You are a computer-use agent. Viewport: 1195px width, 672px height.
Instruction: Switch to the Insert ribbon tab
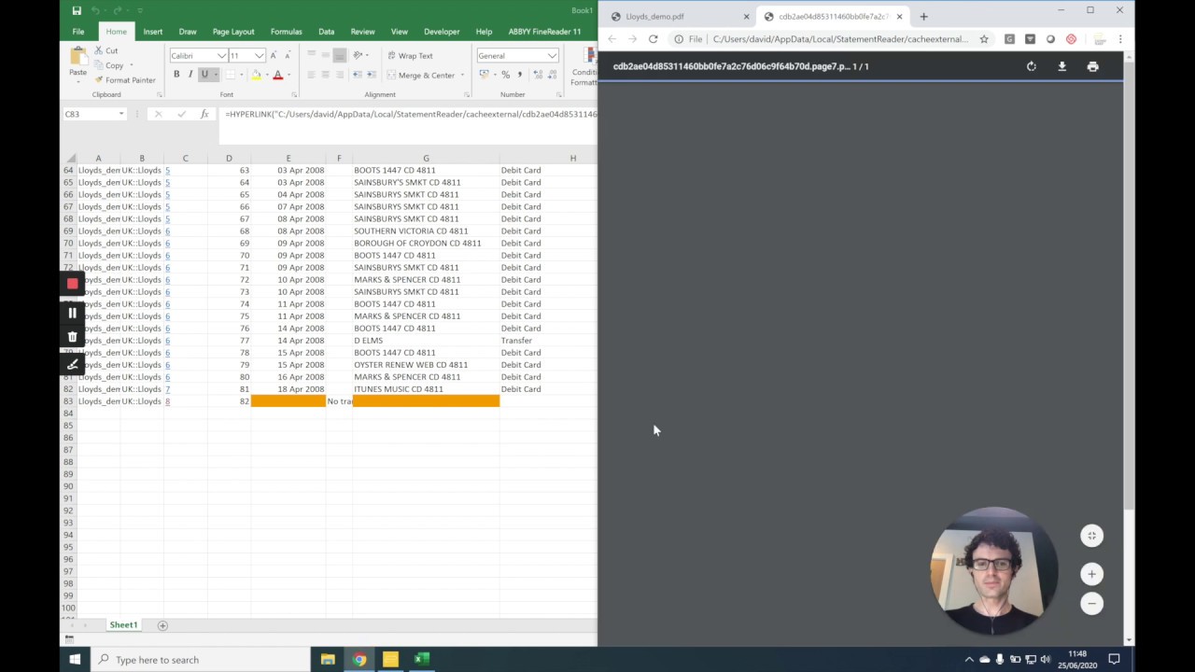click(153, 32)
